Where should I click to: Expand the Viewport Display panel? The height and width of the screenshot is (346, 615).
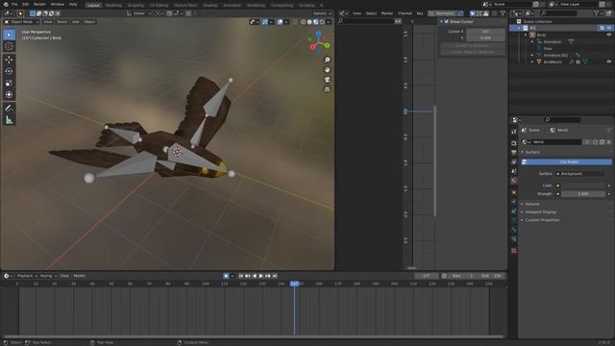pos(540,211)
